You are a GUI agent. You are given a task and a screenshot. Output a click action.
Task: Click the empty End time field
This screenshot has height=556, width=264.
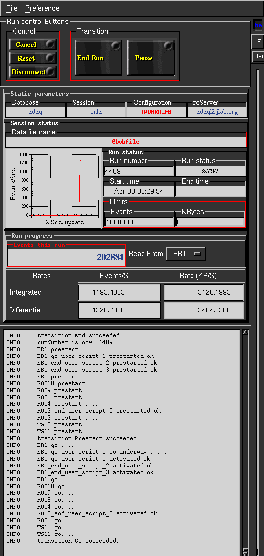tap(210, 192)
